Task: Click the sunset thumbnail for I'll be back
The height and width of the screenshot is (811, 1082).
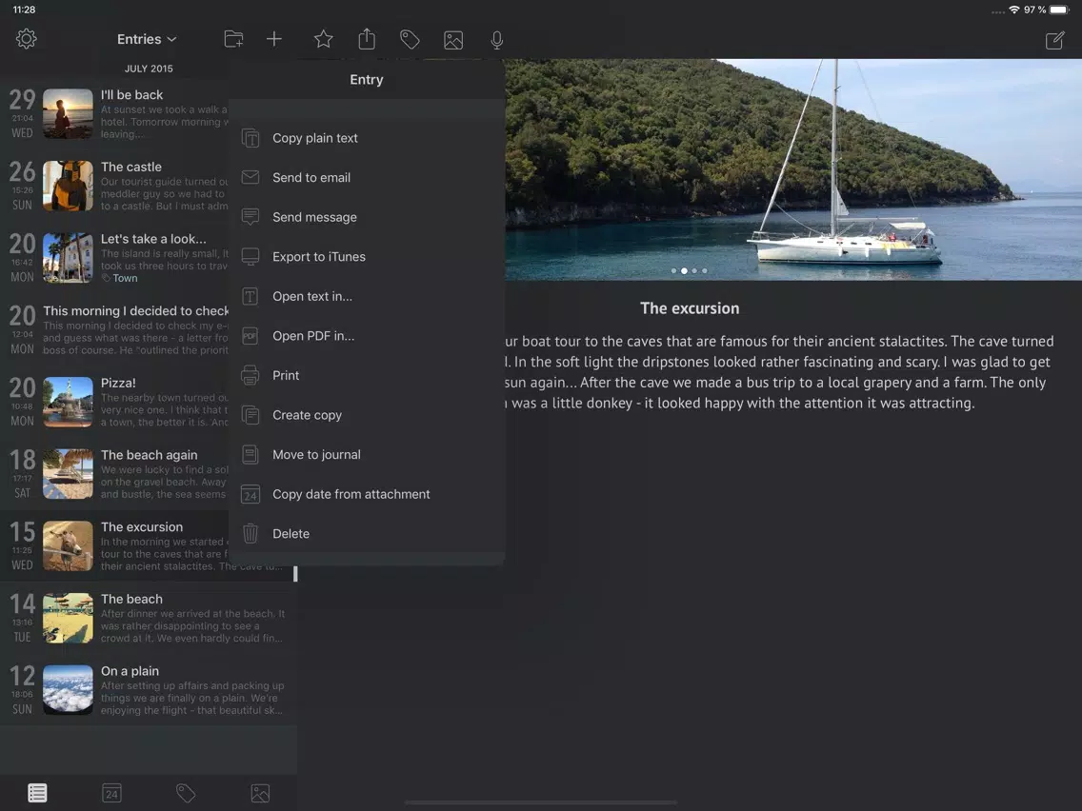Action: tap(68, 114)
